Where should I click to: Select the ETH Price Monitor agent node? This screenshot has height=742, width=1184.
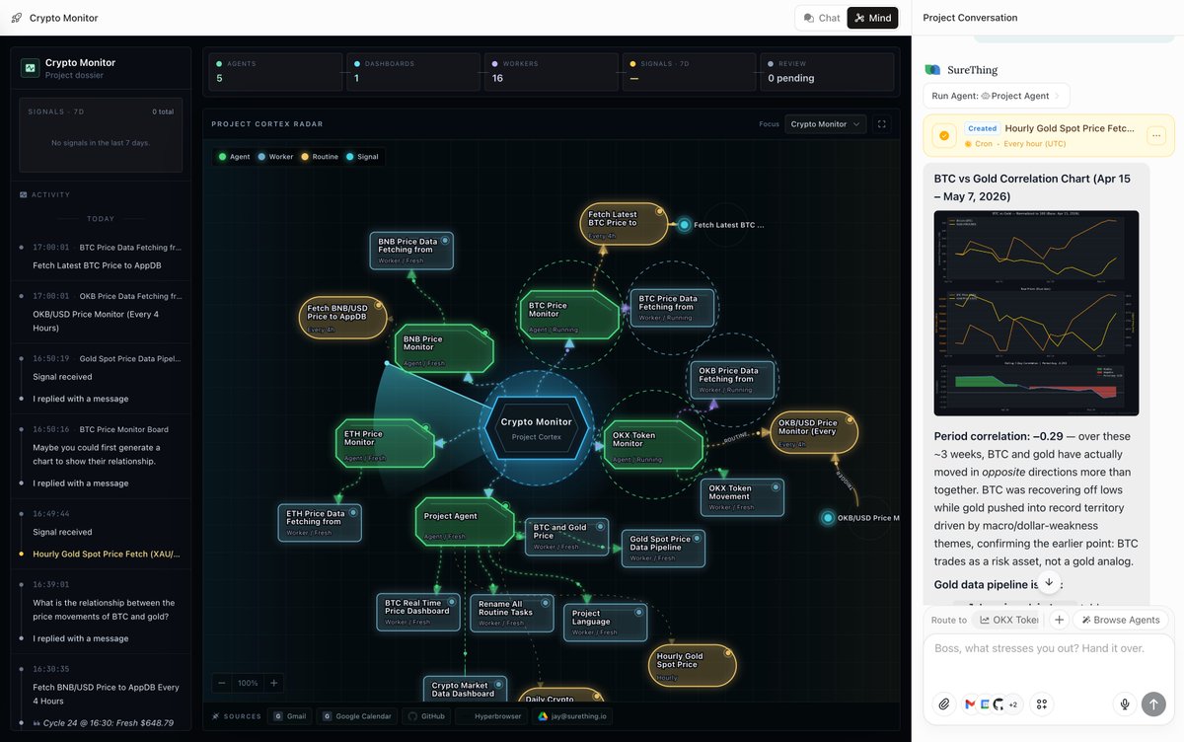click(385, 443)
